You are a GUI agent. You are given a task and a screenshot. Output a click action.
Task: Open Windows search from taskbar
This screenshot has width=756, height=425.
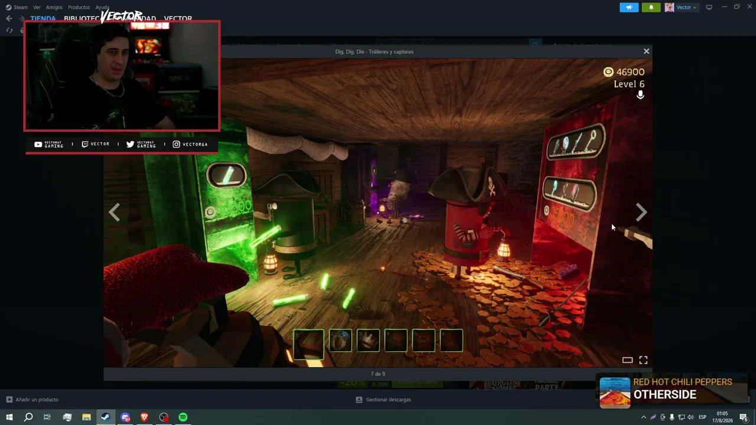tap(28, 417)
